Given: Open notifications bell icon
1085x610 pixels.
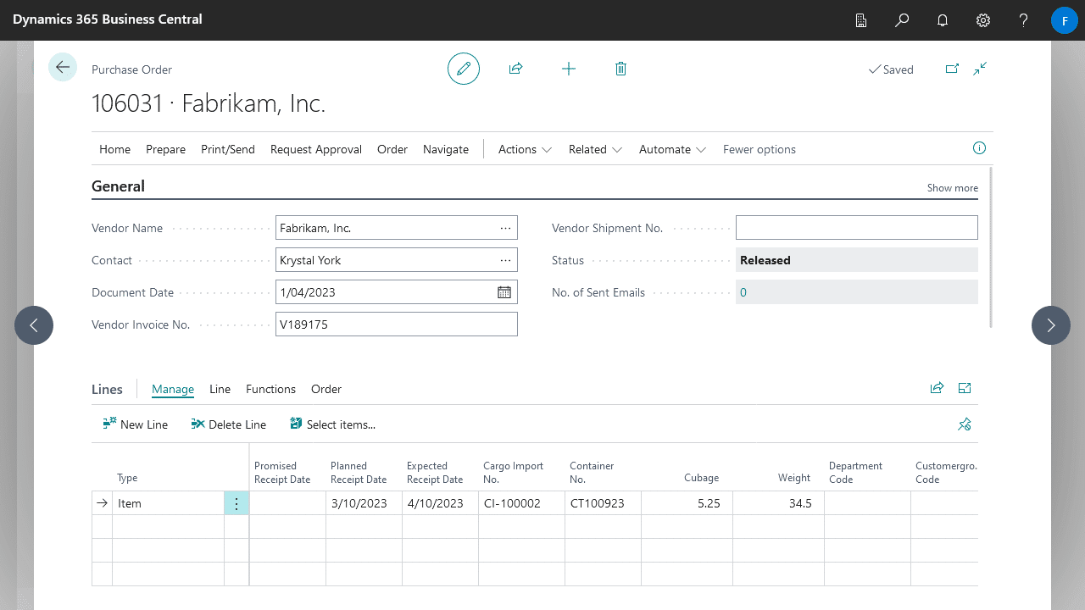Looking at the screenshot, I should tap(943, 20).
